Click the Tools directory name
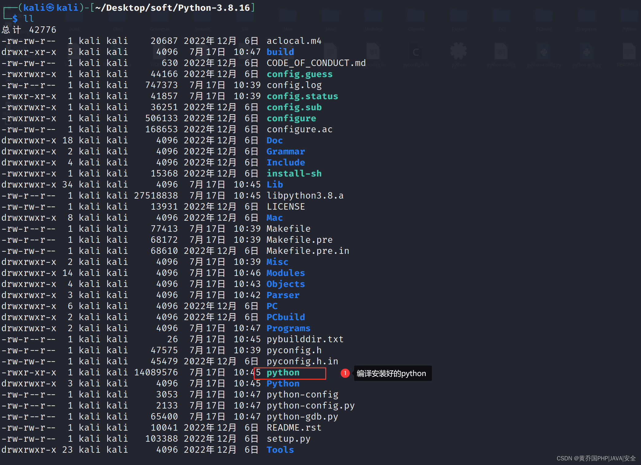 (280, 450)
